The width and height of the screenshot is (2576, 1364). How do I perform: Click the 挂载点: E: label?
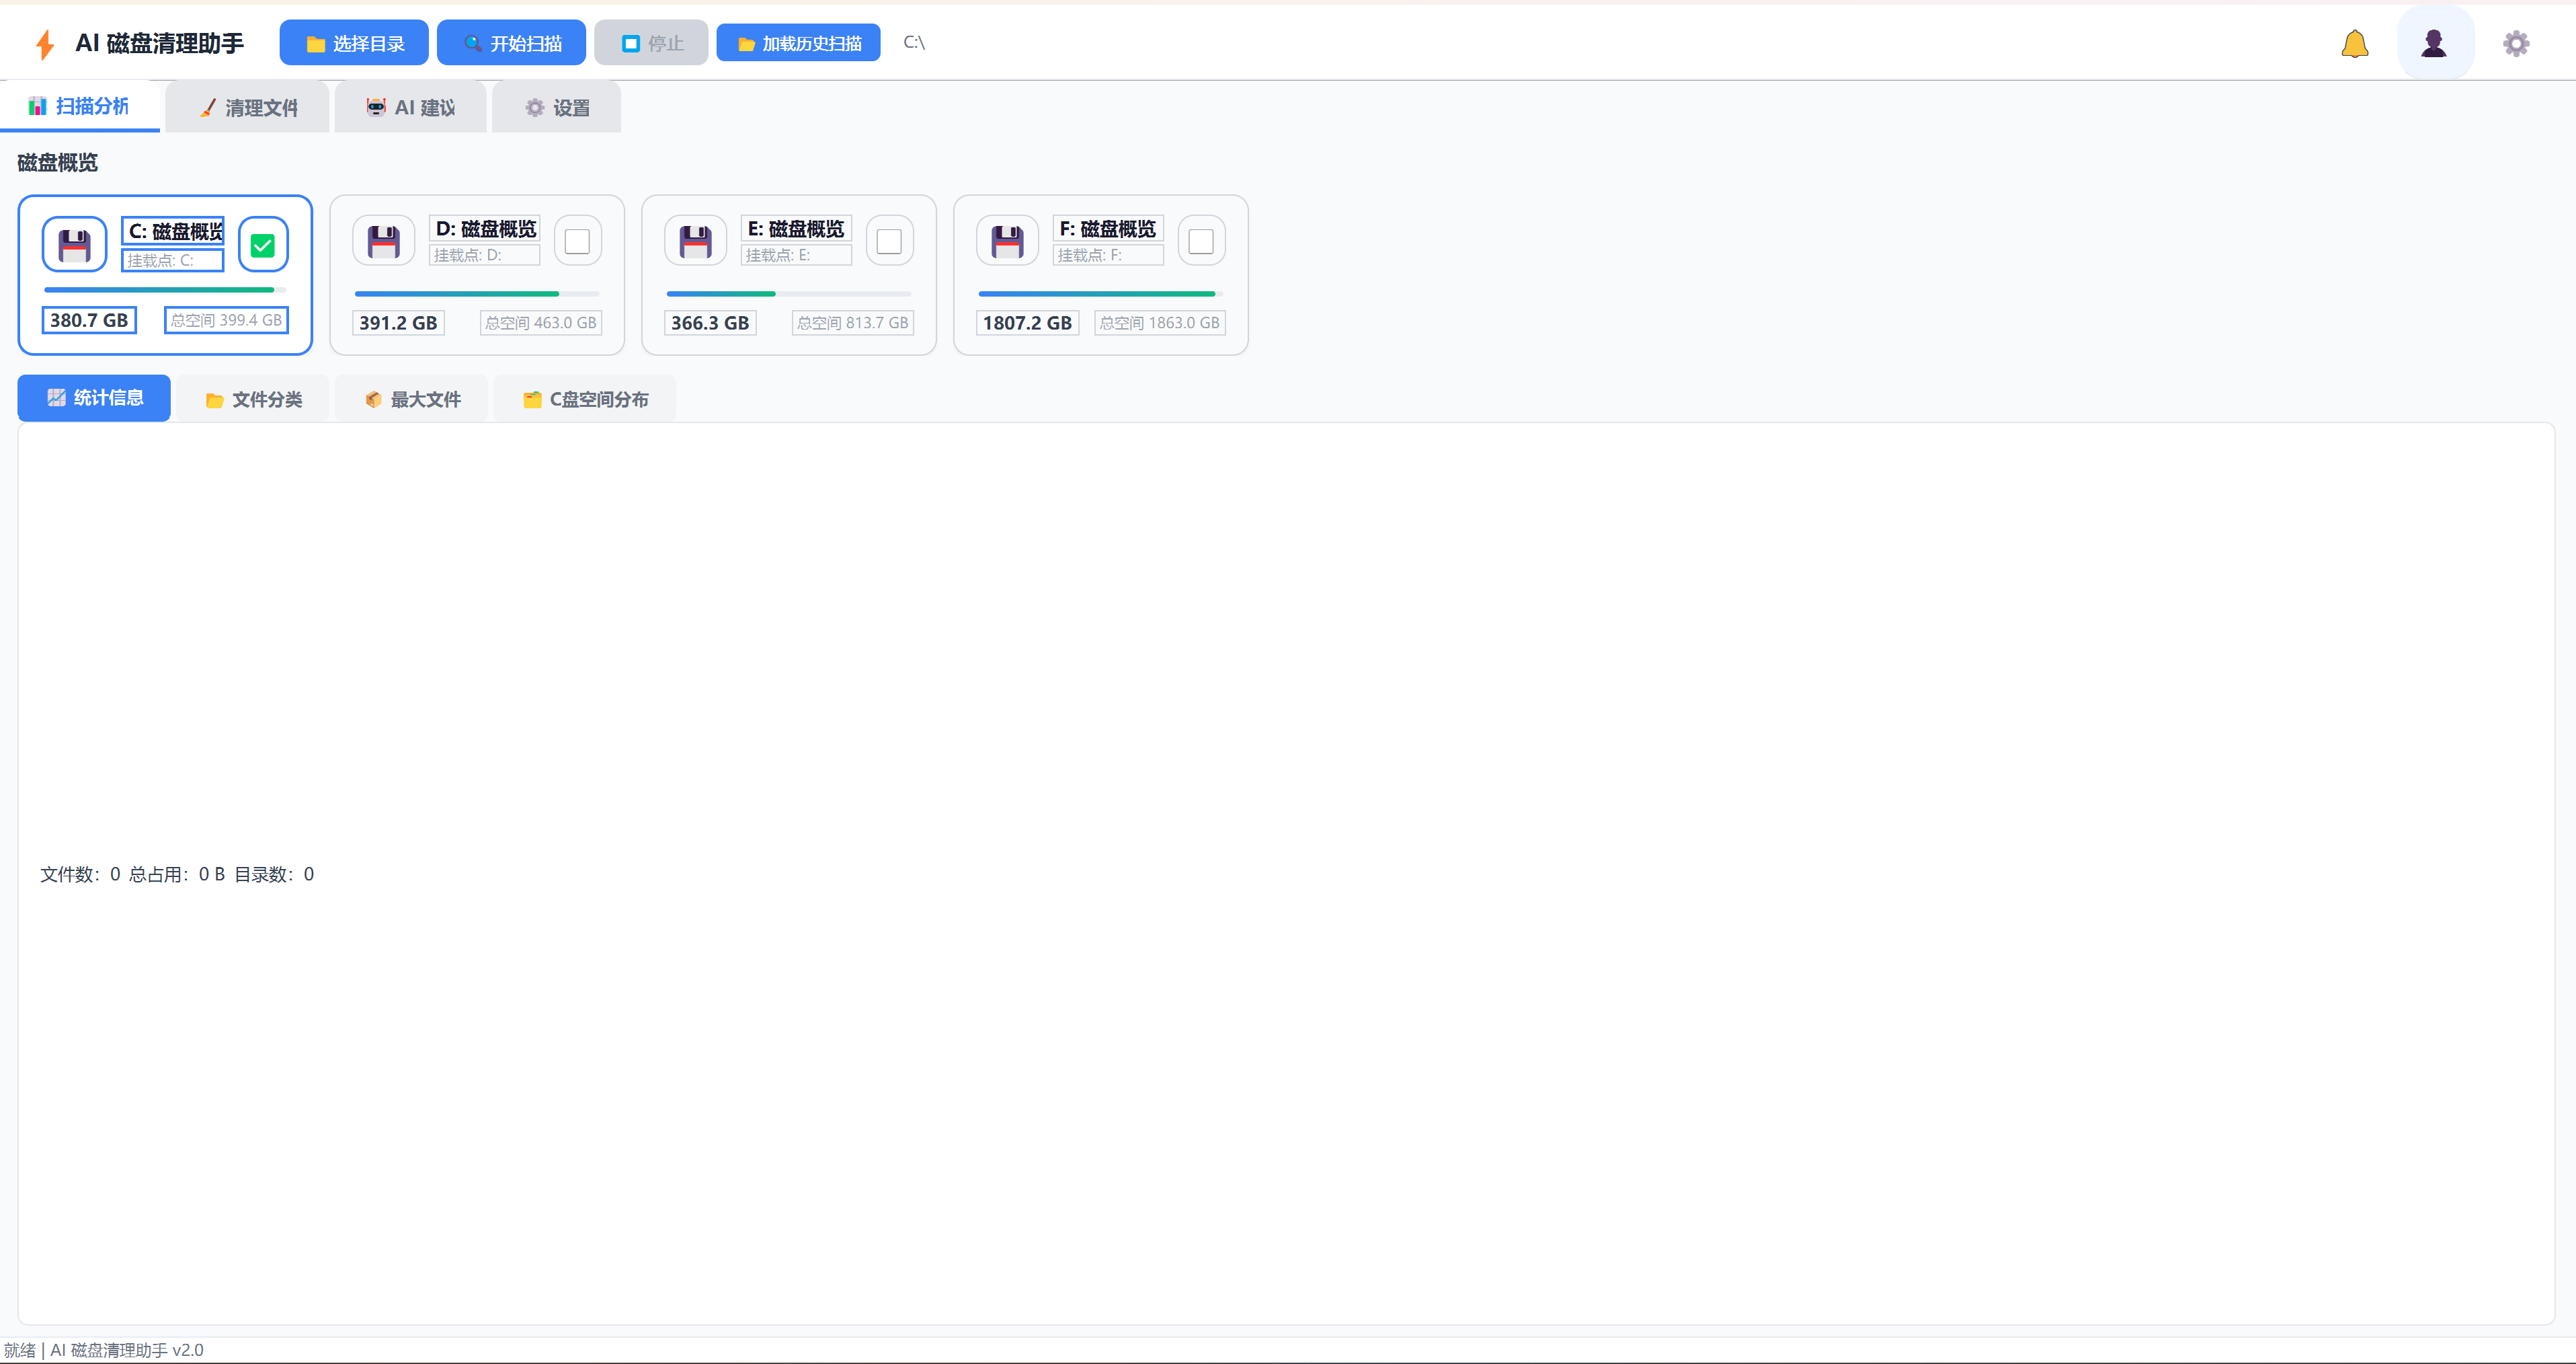click(x=797, y=255)
